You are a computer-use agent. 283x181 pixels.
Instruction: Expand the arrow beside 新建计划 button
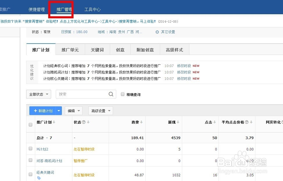[59, 111]
